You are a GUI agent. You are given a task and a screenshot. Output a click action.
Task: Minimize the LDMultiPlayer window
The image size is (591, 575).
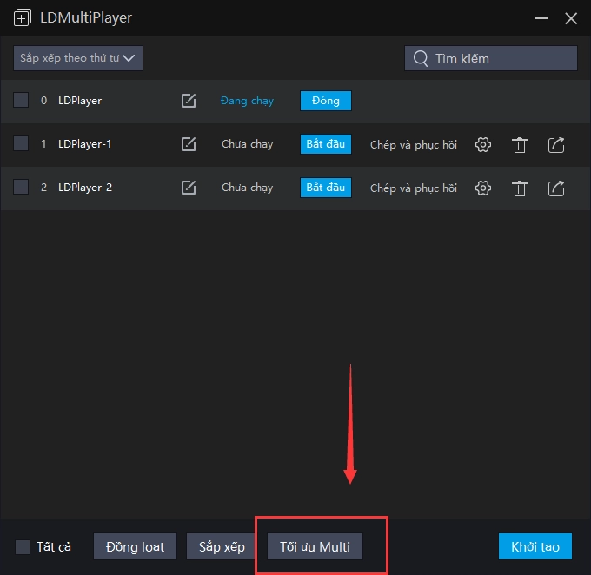541,18
